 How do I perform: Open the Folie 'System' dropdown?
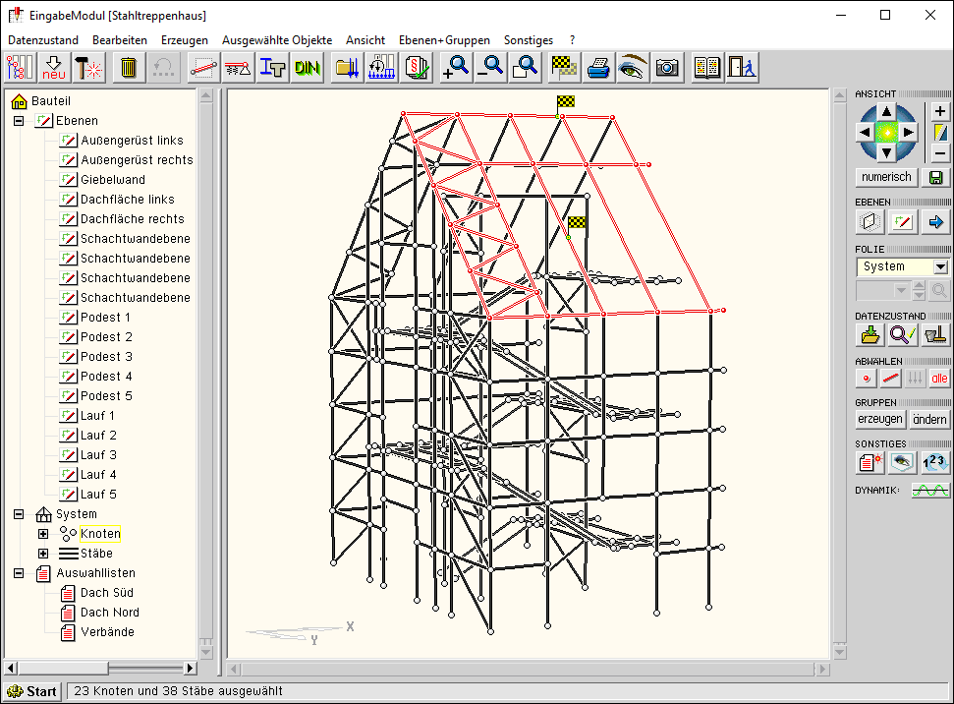point(940,266)
